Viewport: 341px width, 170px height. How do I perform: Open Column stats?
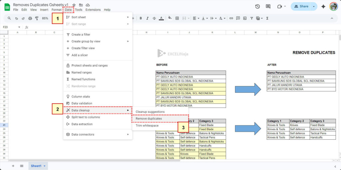[x=98, y=96]
